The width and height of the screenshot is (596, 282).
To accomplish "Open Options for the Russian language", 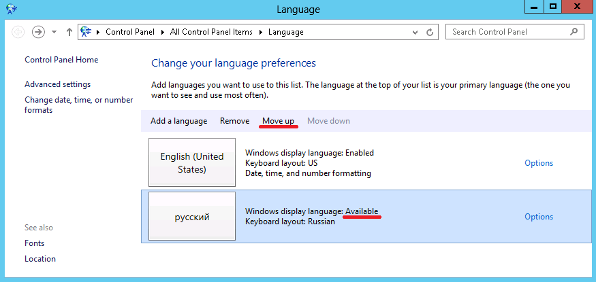I will coord(538,217).
